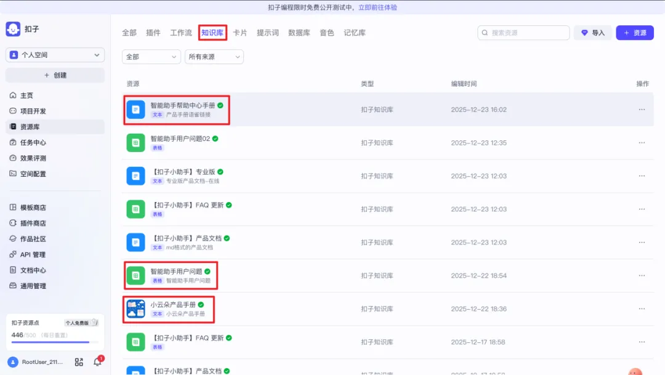Open the 主页 home icon in sidebar
The image size is (665, 375).
[x=13, y=95]
